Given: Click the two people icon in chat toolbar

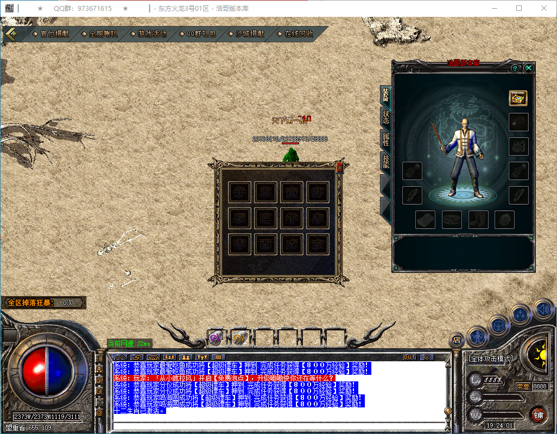Looking at the screenshot, I should pos(186,358).
